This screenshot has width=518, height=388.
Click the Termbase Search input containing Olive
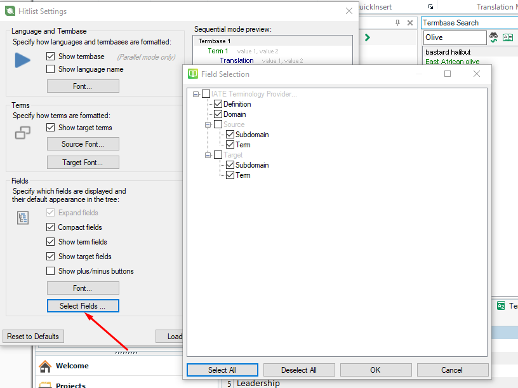point(453,37)
